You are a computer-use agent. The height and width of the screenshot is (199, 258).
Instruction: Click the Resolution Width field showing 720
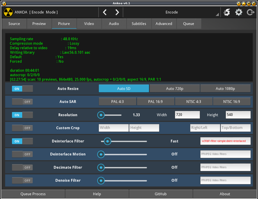(x=187, y=115)
